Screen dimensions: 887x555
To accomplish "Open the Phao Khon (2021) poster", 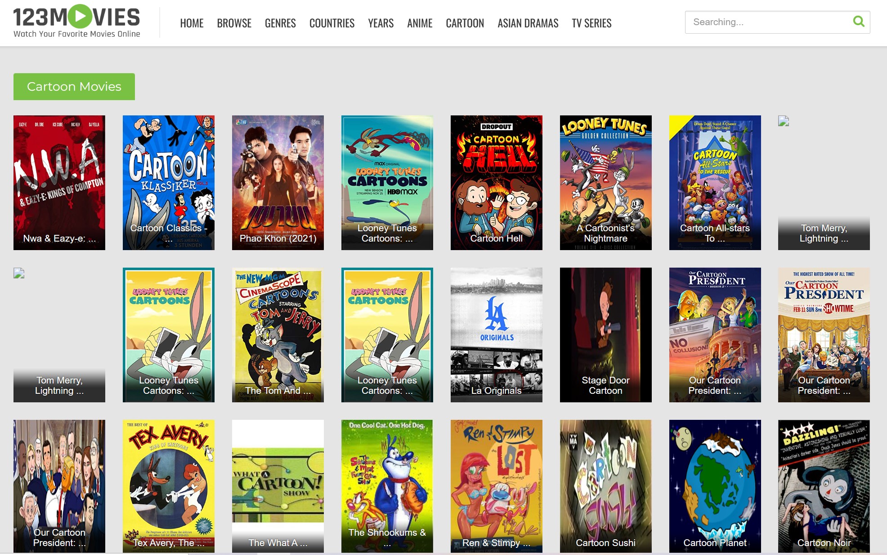I will [278, 183].
